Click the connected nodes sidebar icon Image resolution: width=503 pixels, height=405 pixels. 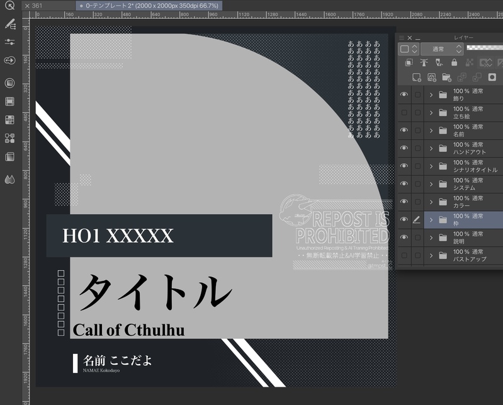tap(10, 139)
